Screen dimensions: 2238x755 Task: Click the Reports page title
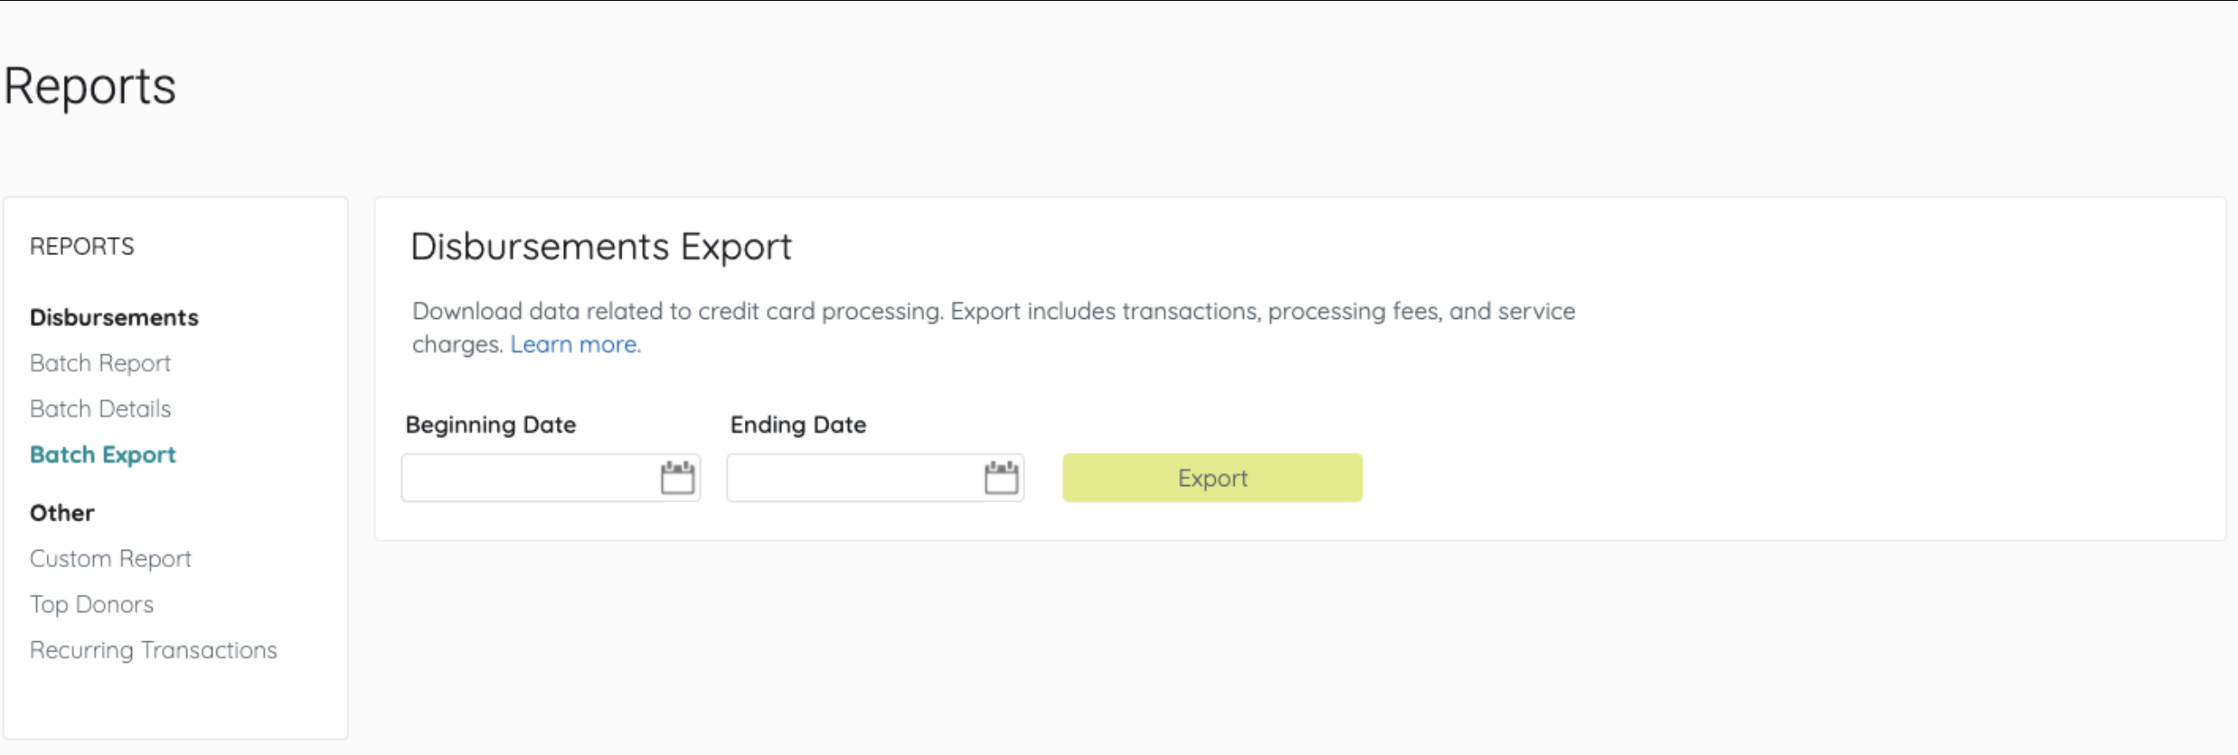point(90,87)
